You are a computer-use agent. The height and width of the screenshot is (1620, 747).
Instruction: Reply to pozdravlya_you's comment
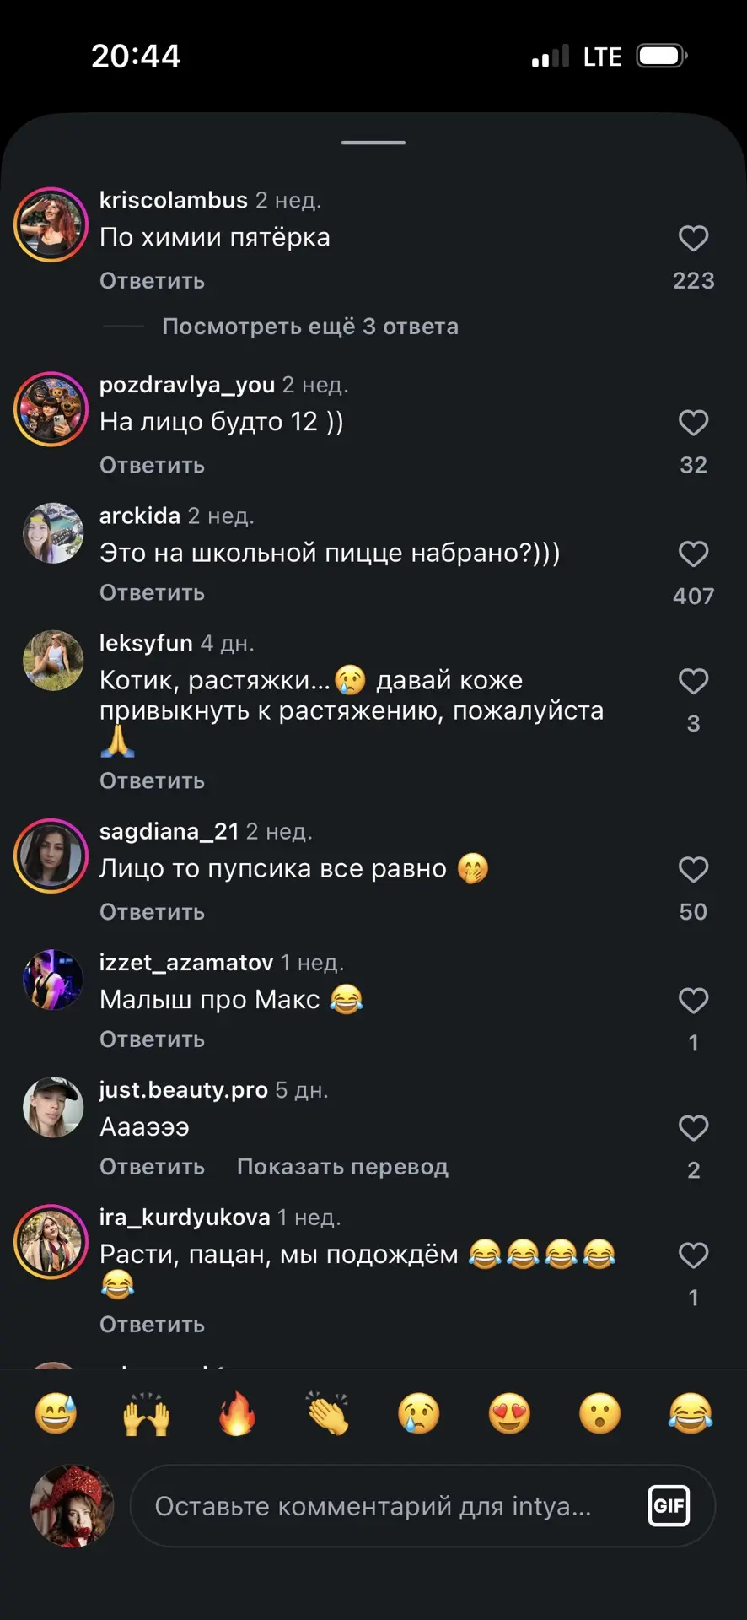tap(152, 466)
